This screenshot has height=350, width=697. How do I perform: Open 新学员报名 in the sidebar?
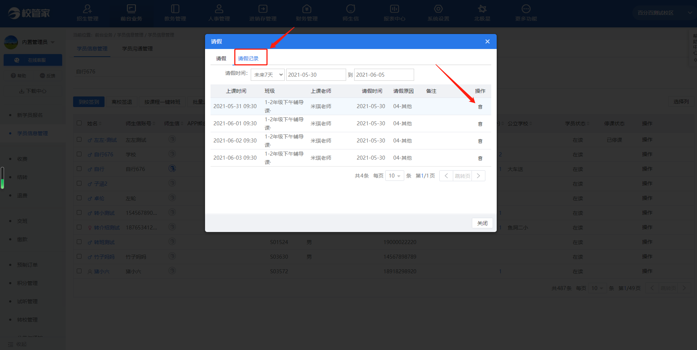click(30, 115)
